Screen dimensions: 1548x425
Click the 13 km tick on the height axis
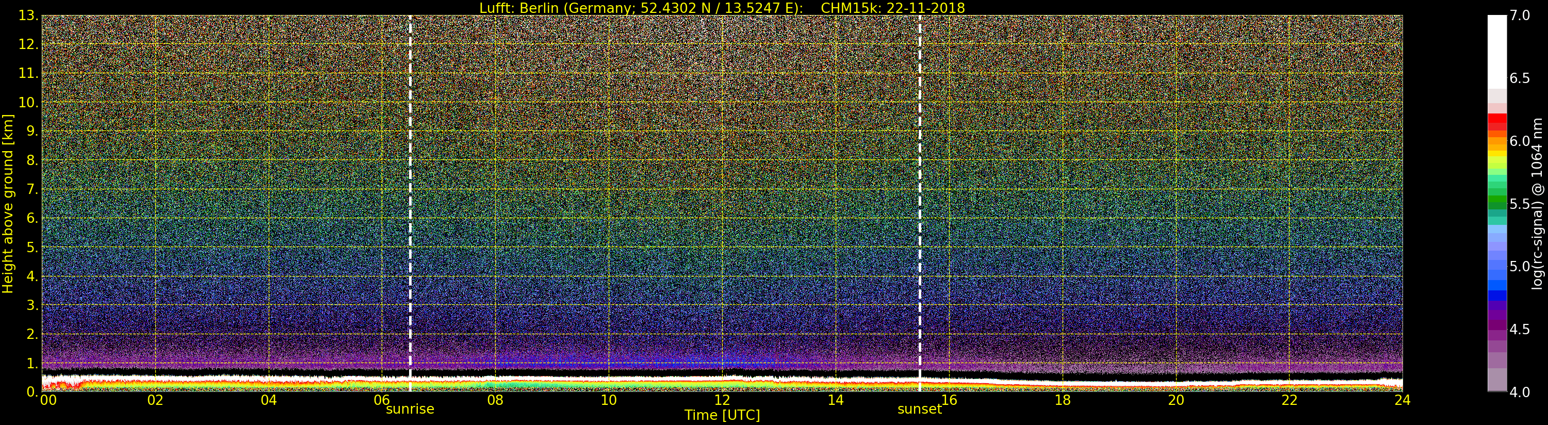[x=28, y=15]
